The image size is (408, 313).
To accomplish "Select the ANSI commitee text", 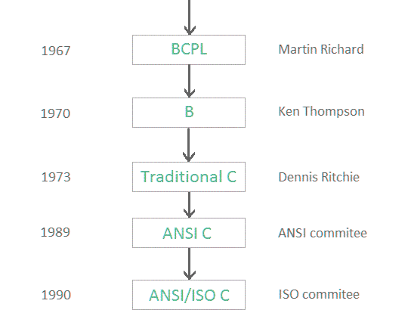I will (x=323, y=233).
